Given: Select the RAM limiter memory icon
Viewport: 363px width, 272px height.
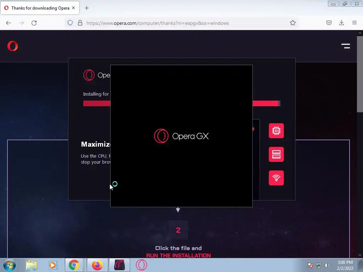Looking at the screenshot, I should tap(276, 154).
